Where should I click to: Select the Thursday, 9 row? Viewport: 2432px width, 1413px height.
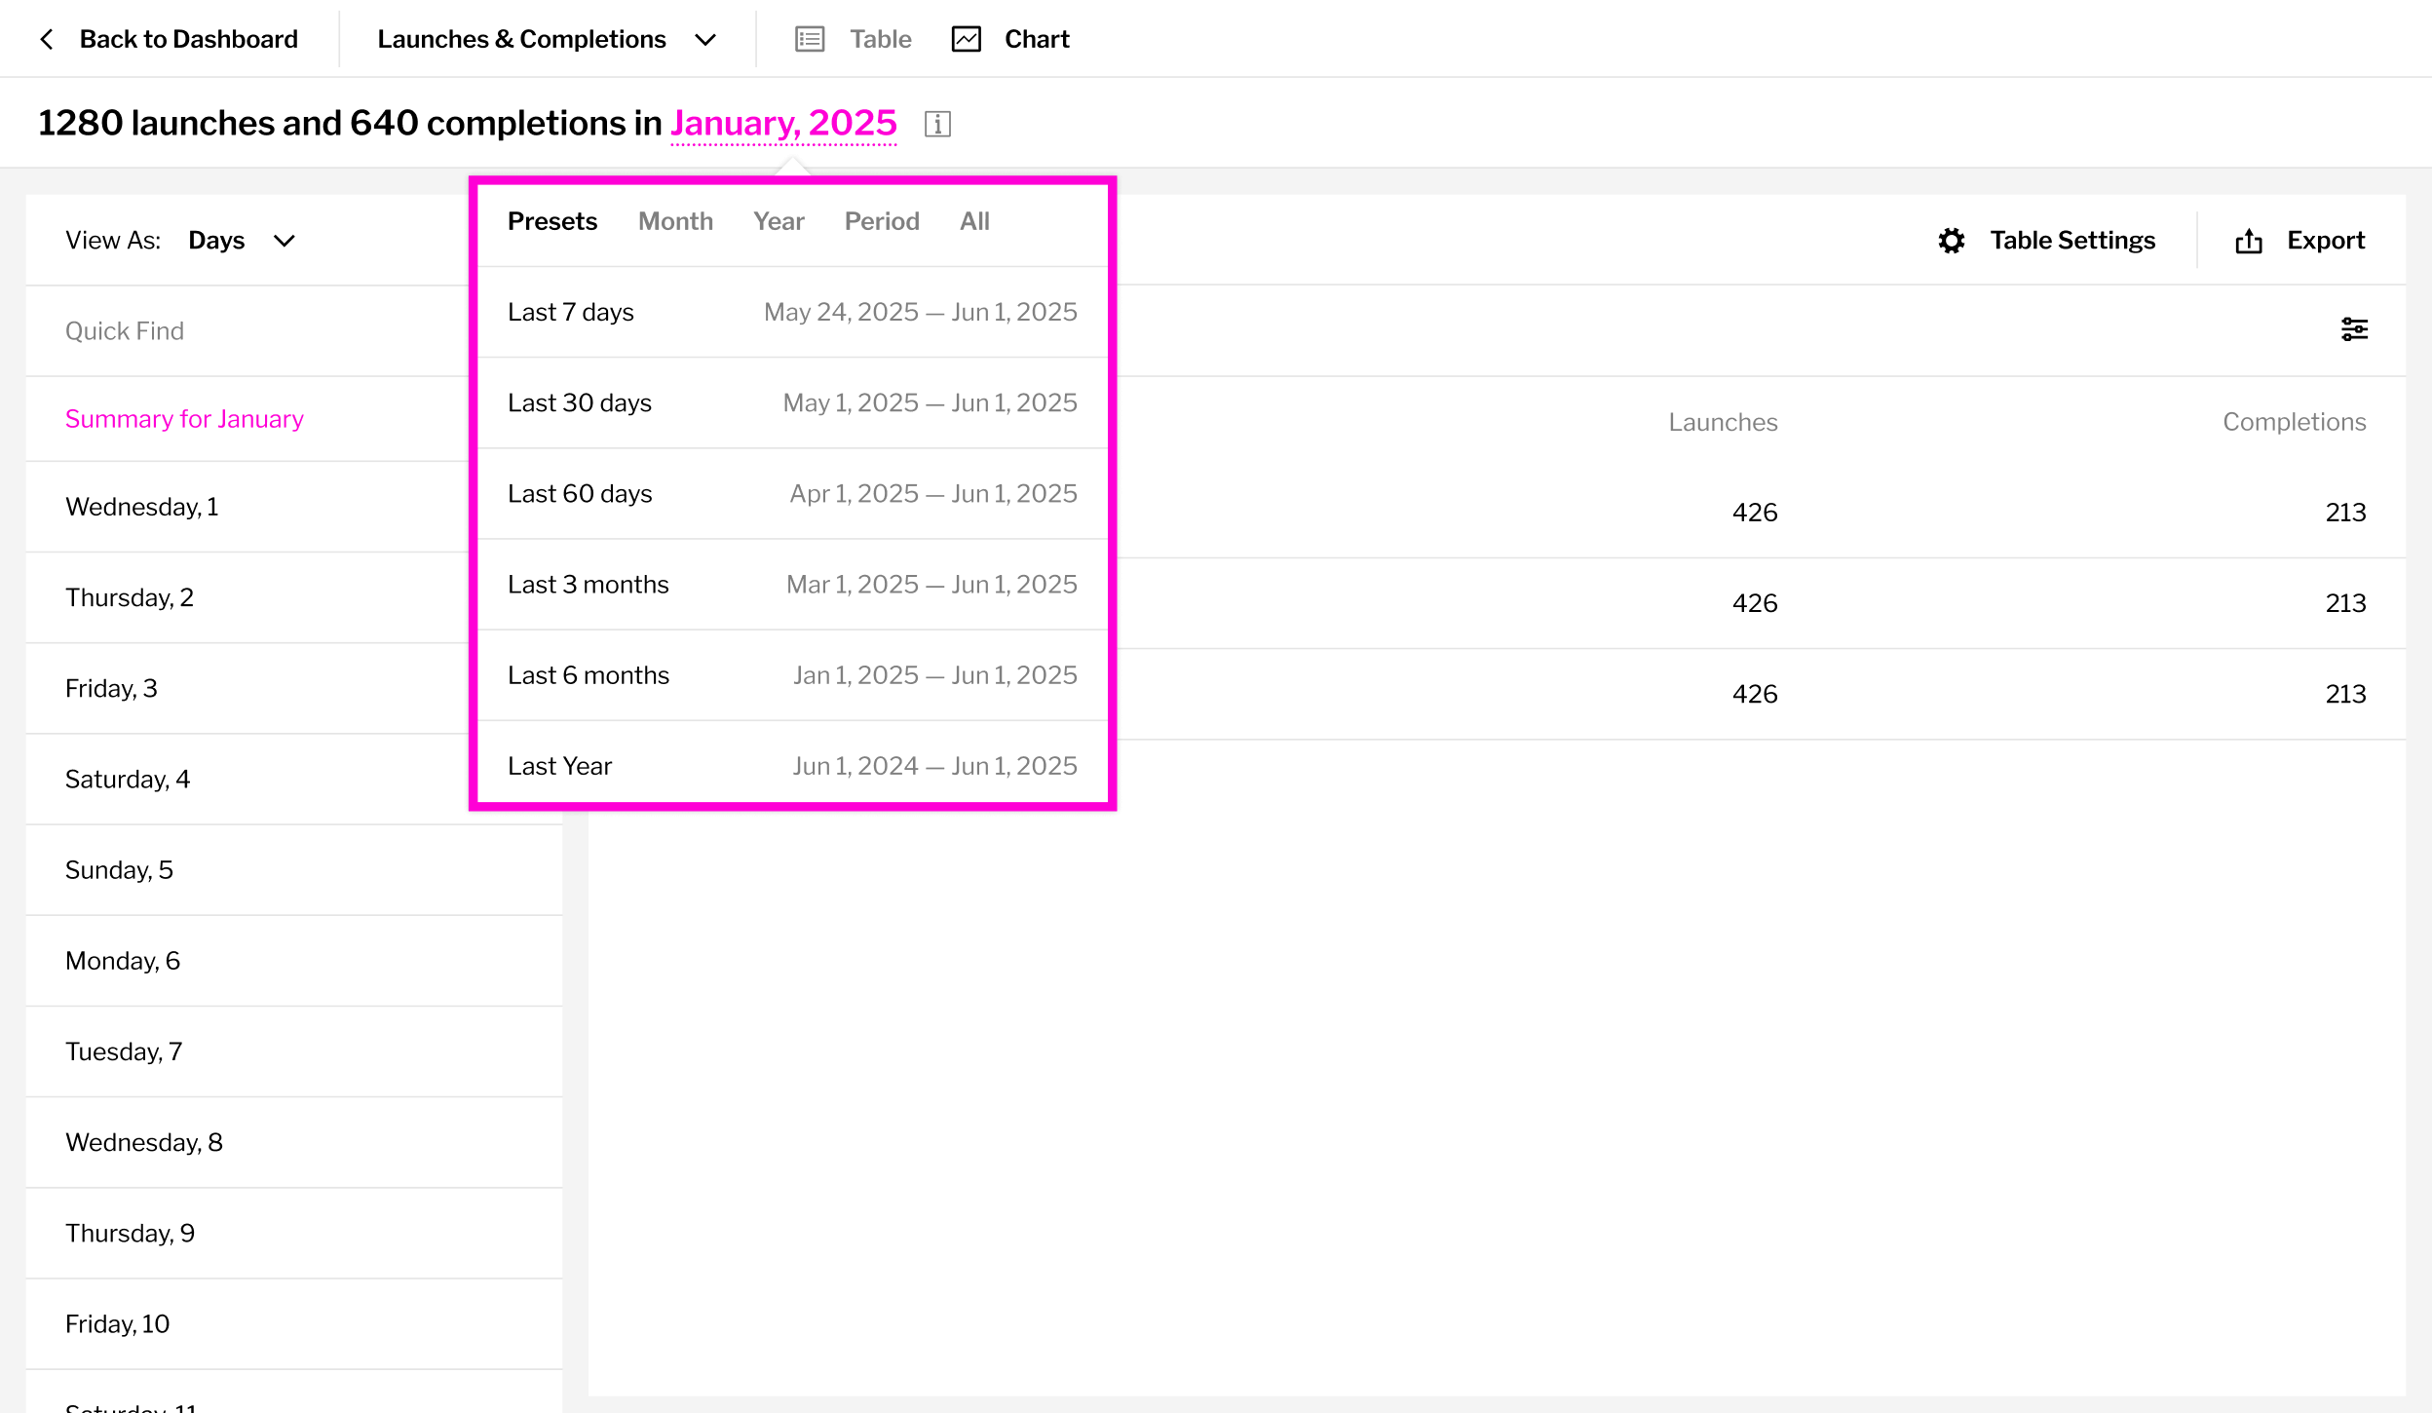pyautogui.click(x=294, y=1232)
